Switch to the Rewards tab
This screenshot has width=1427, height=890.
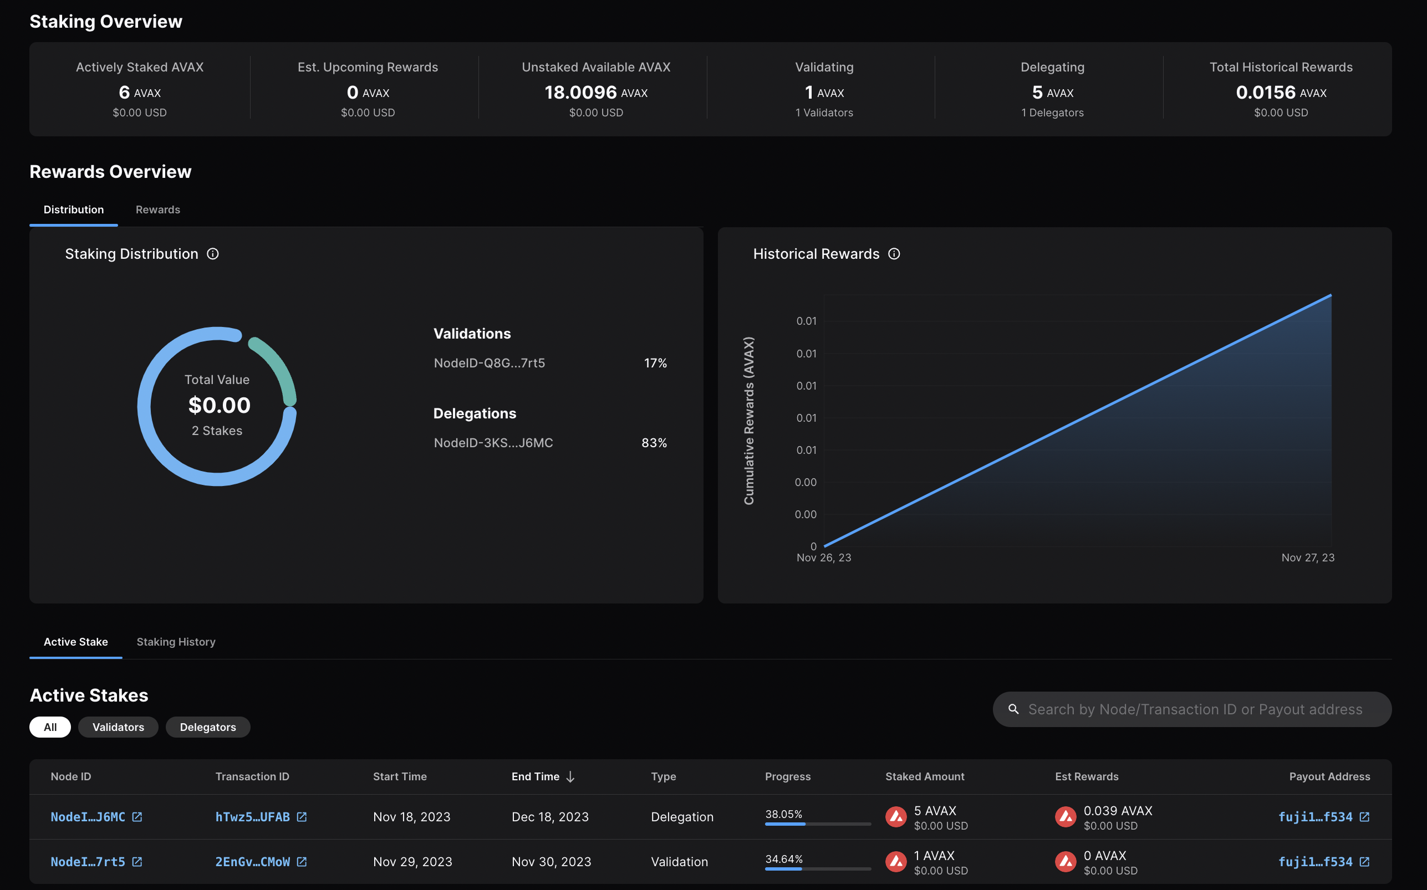click(x=157, y=209)
